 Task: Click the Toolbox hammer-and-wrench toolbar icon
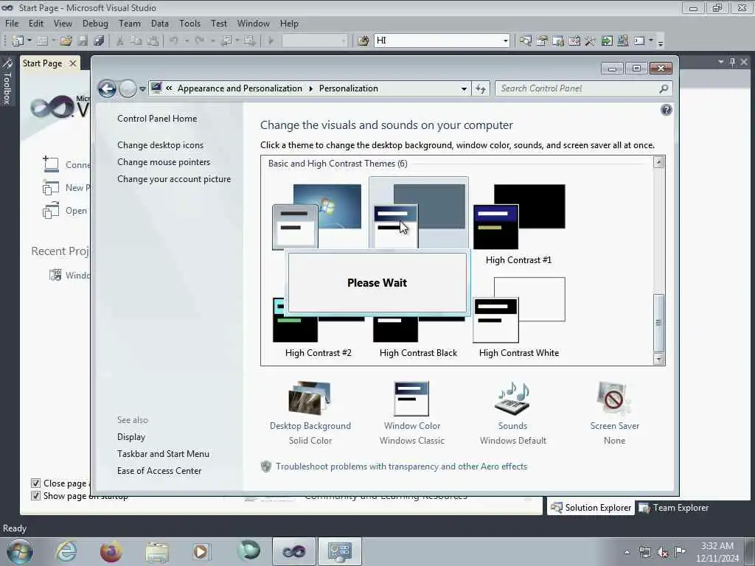[591, 41]
